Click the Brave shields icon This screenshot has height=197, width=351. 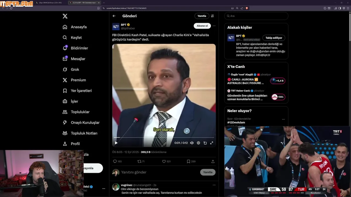coord(247,8)
